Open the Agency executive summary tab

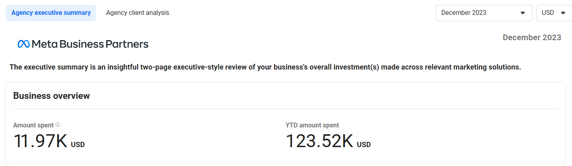[x=51, y=13]
